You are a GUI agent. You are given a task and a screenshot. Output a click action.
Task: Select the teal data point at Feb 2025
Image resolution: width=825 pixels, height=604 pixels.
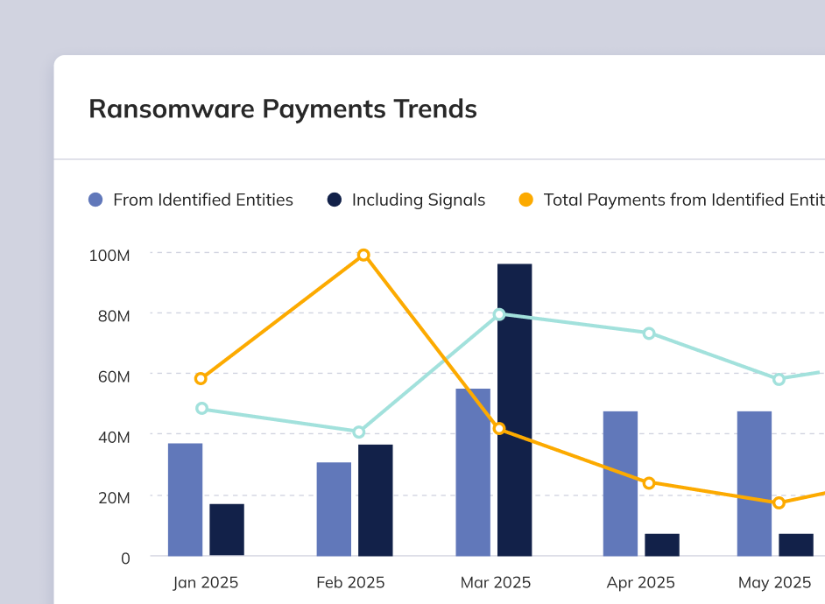[358, 432]
